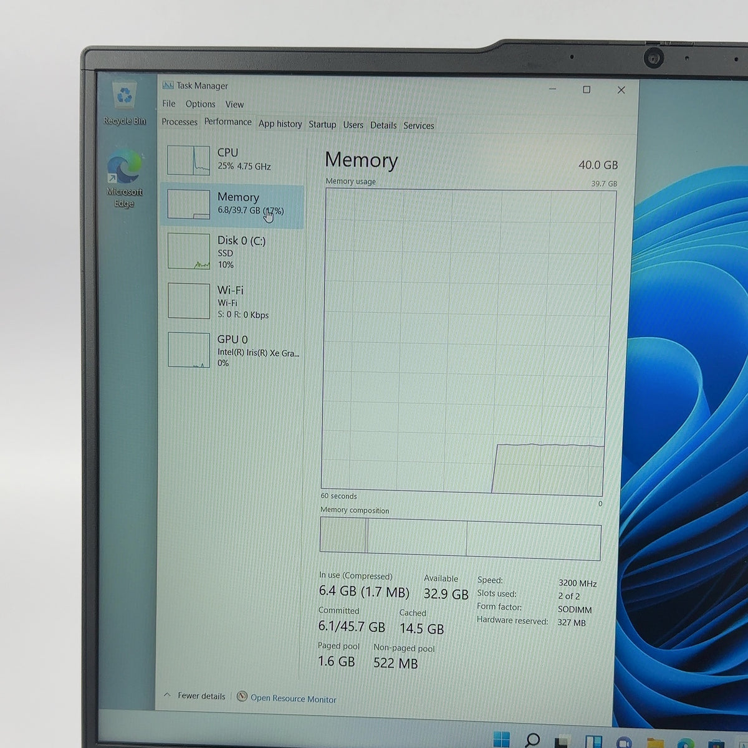Viewport: 748px width, 748px height.
Task: Click the 1.6 GB paged pool value
Action: (x=336, y=661)
